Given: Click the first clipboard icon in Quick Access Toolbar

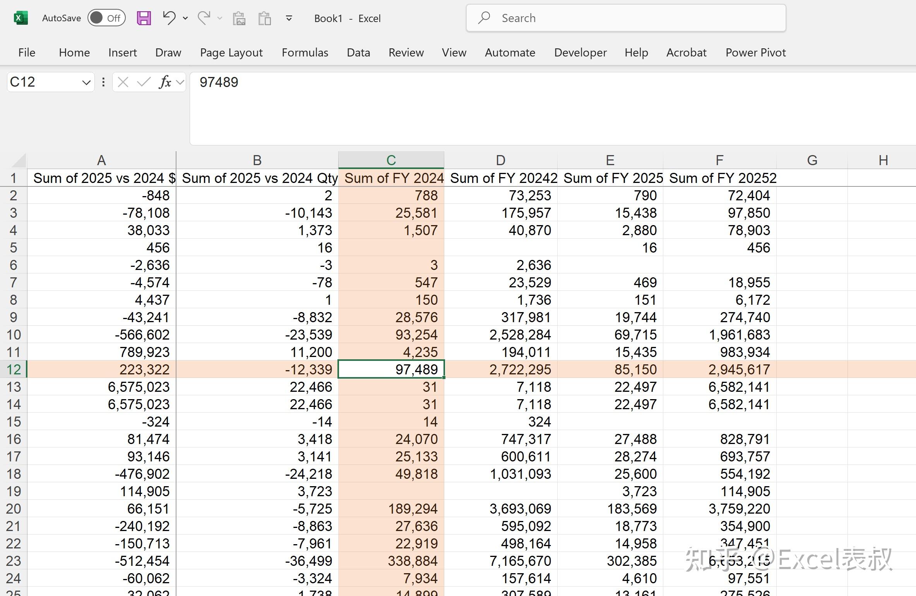Looking at the screenshot, I should click(x=240, y=18).
